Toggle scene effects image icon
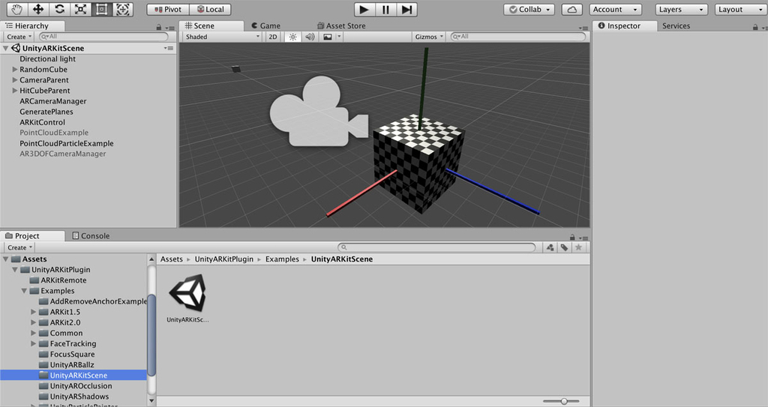 click(328, 37)
